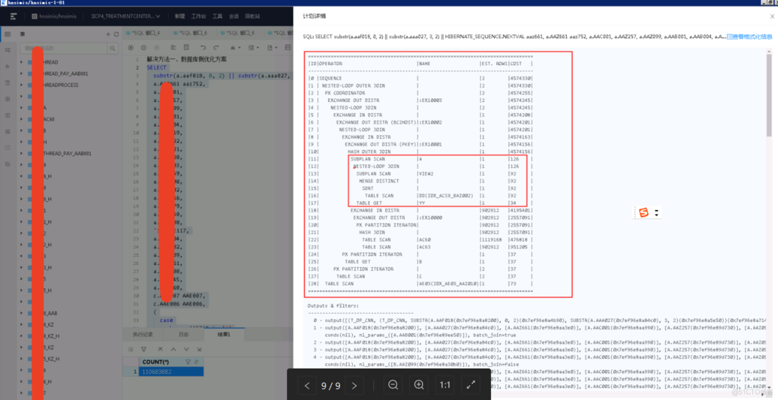Redo the edit using the redo icon

(x=216, y=47)
